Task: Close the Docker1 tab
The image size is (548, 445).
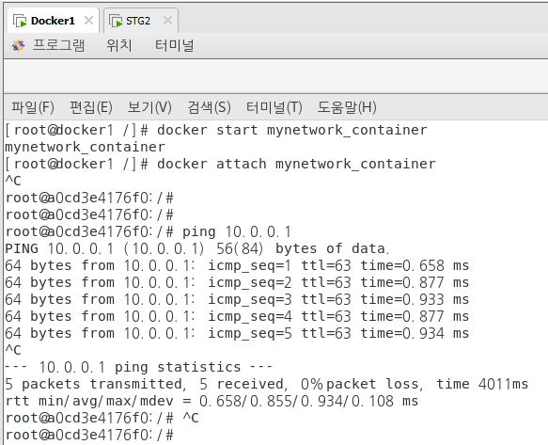Action: tap(88, 21)
